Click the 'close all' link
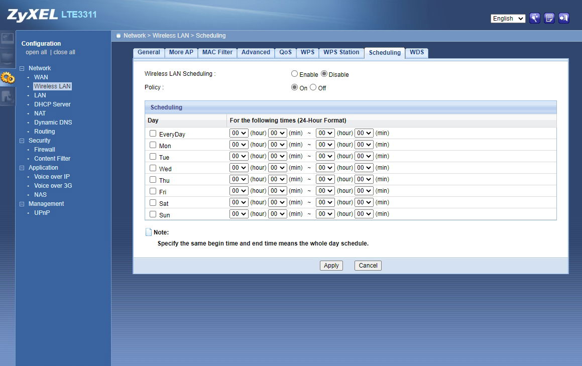 pos(64,52)
